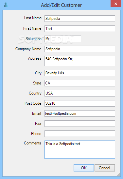The width and height of the screenshot is (123, 179).
Task: Click the Add/Edit Customer title text
Action: click(x=61, y=5)
